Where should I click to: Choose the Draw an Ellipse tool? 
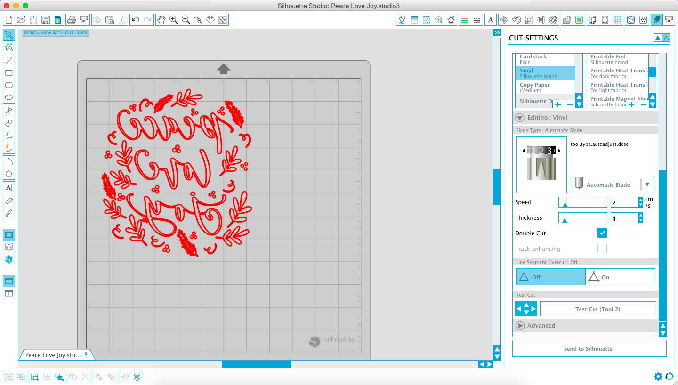pyautogui.click(x=8, y=98)
